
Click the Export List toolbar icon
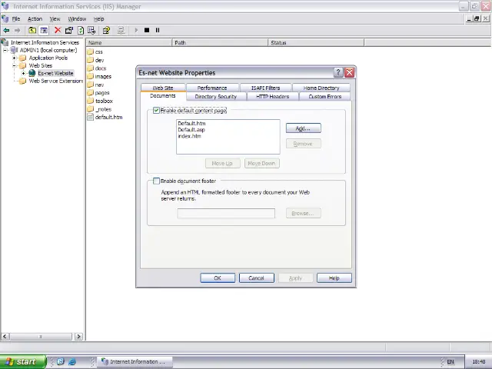tap(91, 30)
